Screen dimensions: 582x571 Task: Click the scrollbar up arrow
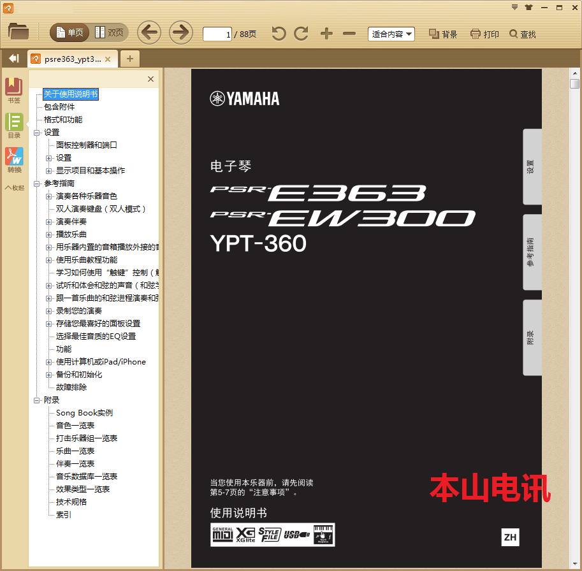click(x=574, y=73)
